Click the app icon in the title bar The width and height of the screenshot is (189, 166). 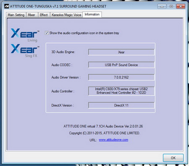click(x=6, y=6)
